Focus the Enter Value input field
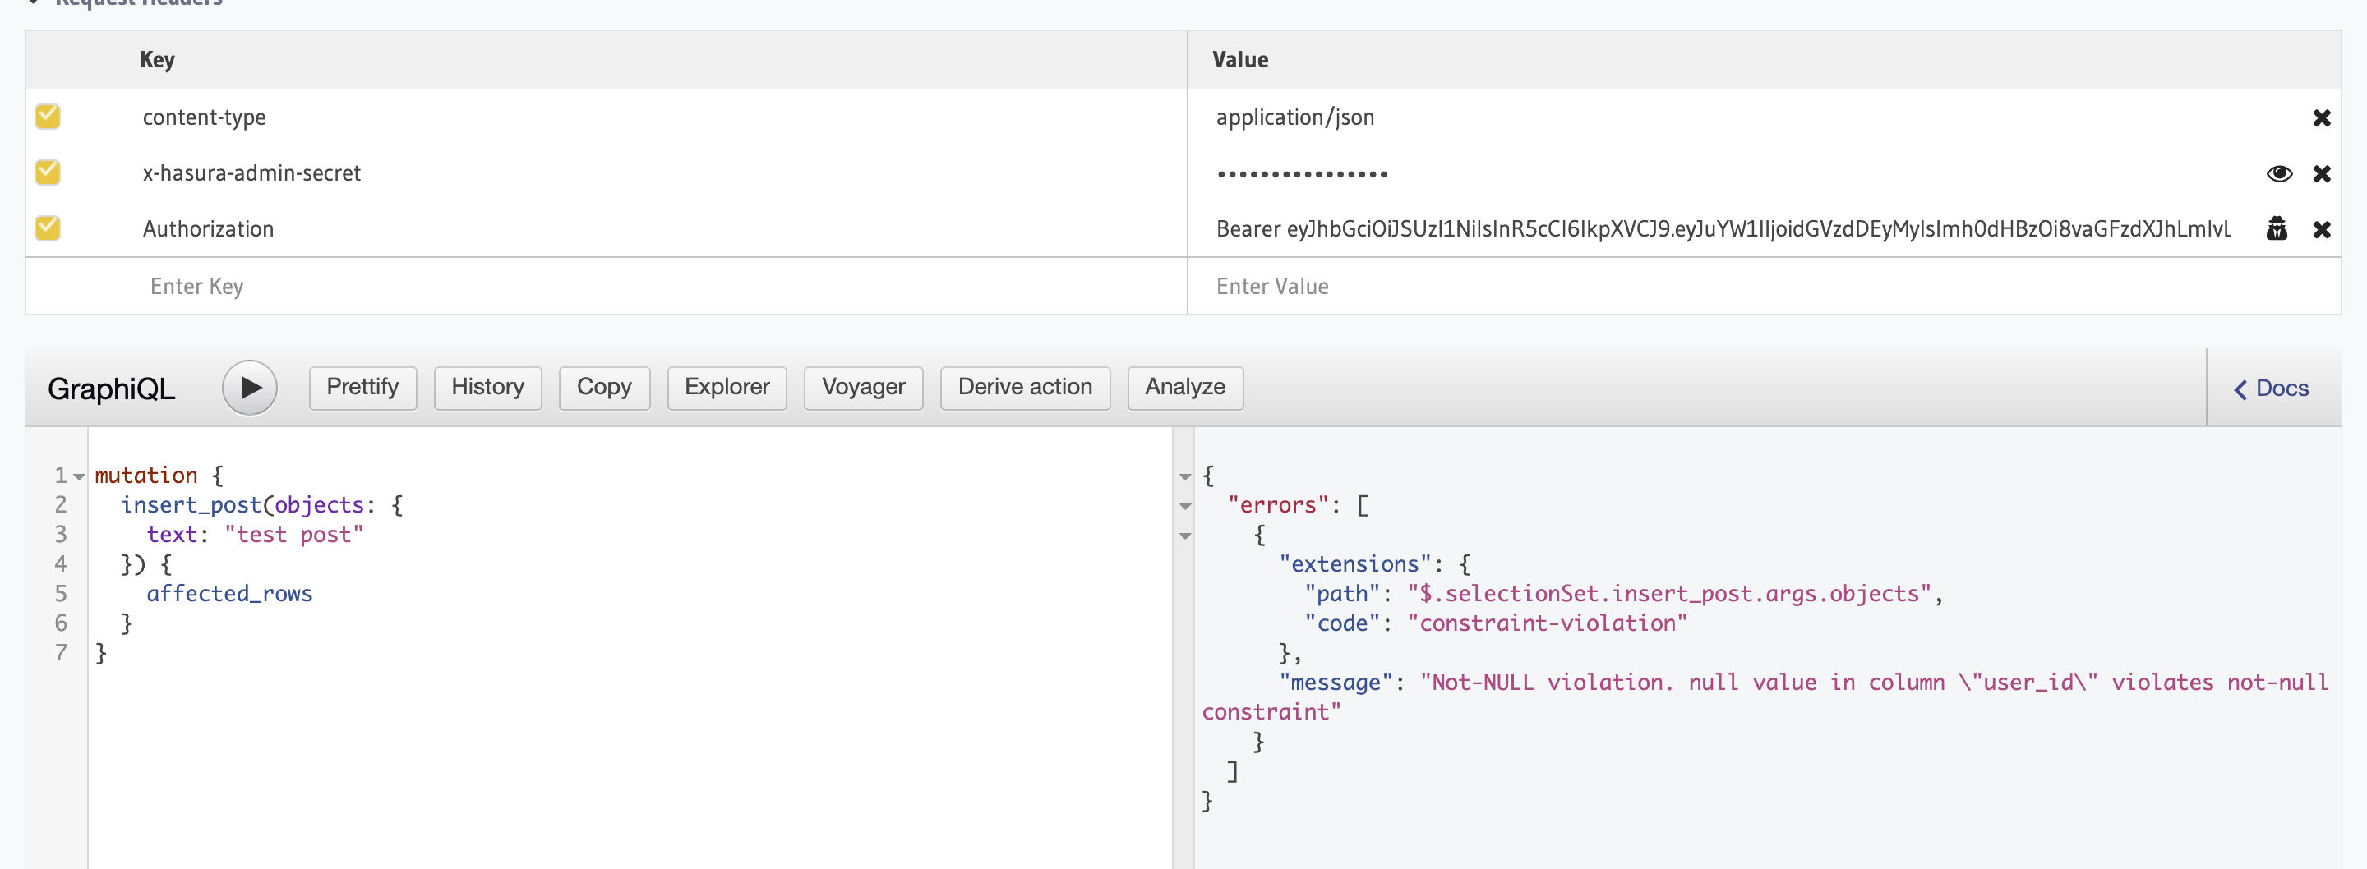This screenshot has width=2367, height=869. (1763, 287)
